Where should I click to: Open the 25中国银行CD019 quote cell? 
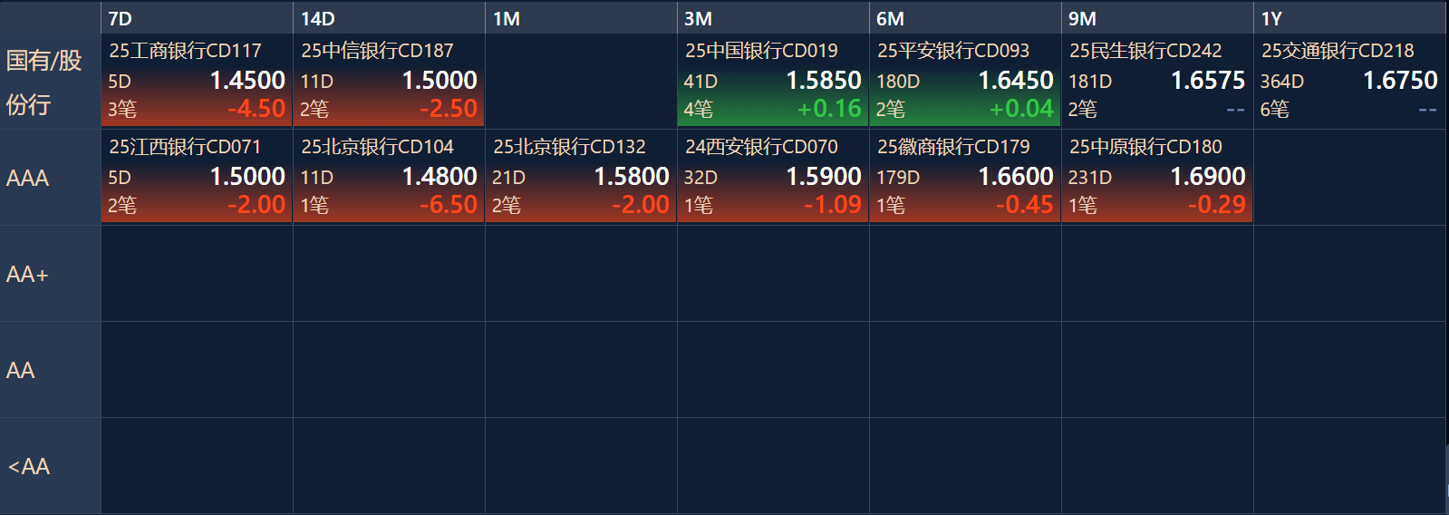click(x=773, y=81)
